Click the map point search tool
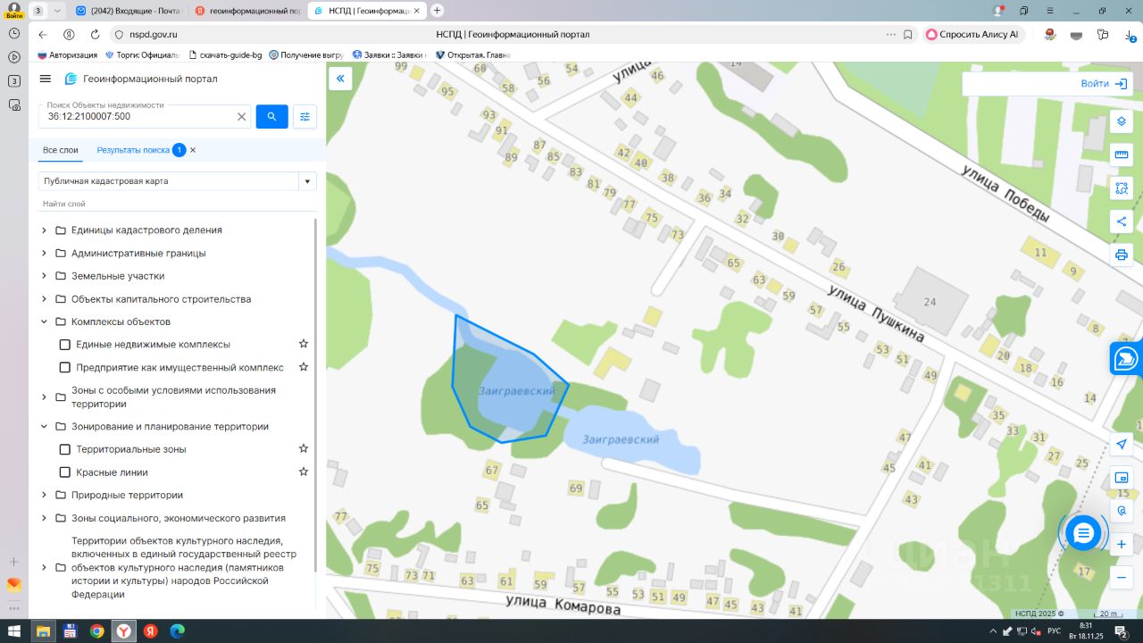 pos(1122,511)
